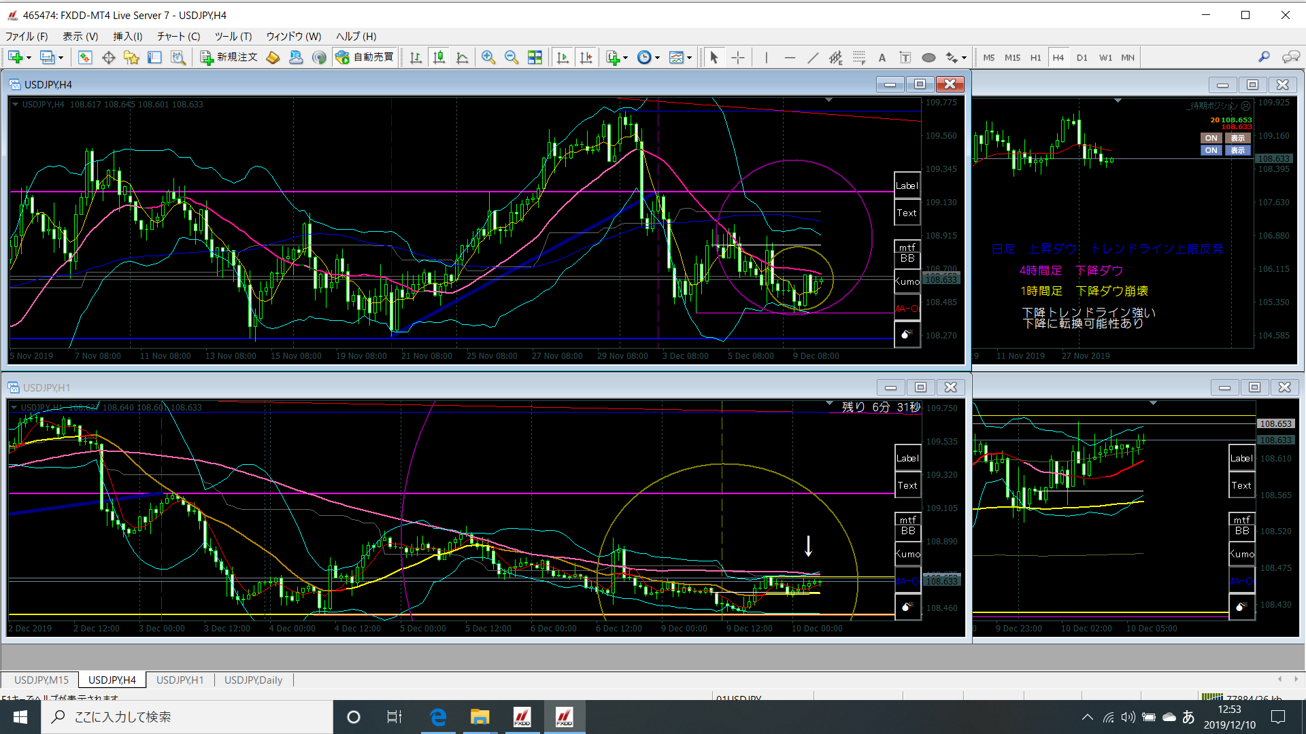Switch timeframe to D1
This screenshot has width=1306, height=734.
pos(1082,58)
